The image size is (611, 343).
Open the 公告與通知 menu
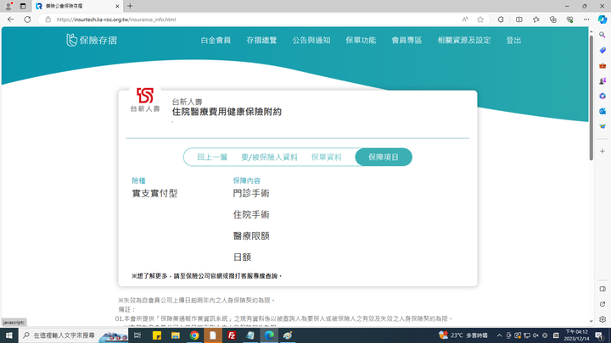click(311, 40)
